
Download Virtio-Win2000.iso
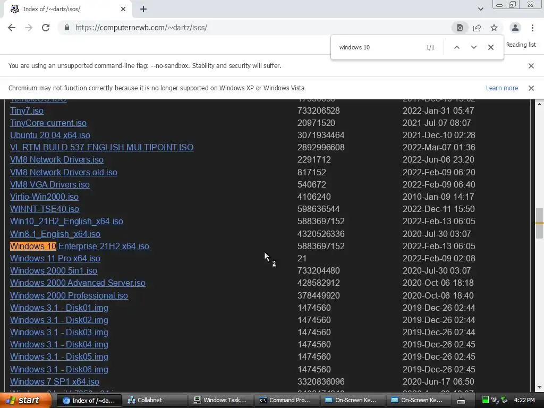click(44, 197)
